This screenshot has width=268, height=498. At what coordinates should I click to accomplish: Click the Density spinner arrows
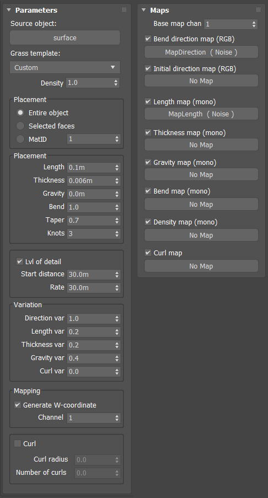[116, 83]
